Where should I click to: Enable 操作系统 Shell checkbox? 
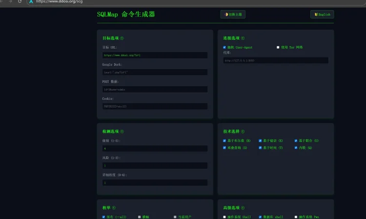[224, 217]
